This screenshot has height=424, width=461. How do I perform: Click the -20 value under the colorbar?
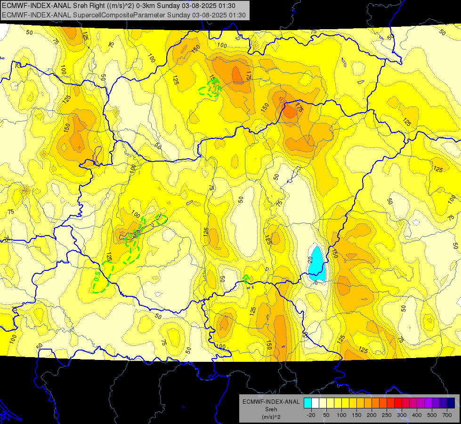pos(311,415)
